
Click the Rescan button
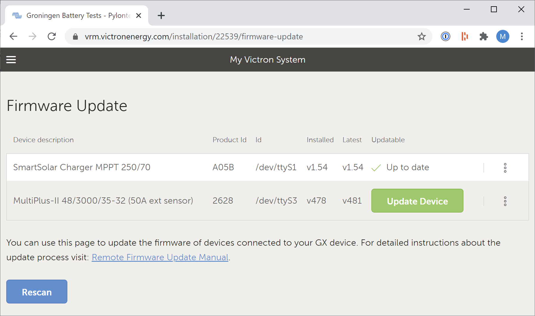[x=37, y=292]
